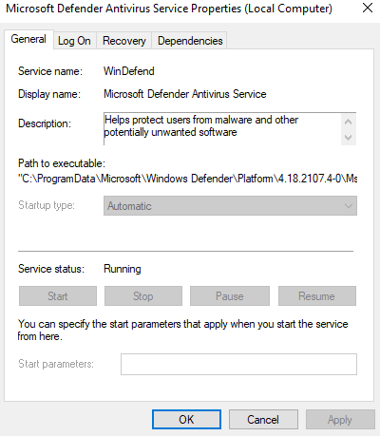Open the Log On tab
Screen dimensions: 380x436
[74, 41]
